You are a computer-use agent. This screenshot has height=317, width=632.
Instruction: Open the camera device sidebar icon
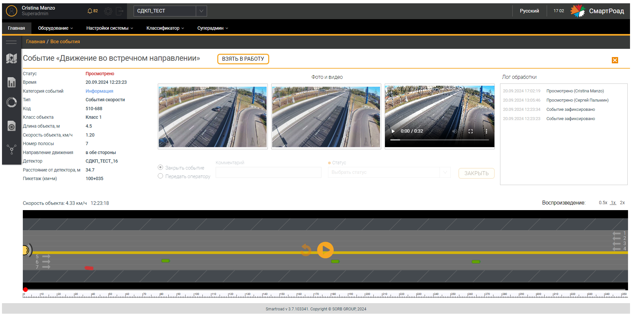click(x=12, y=126)
